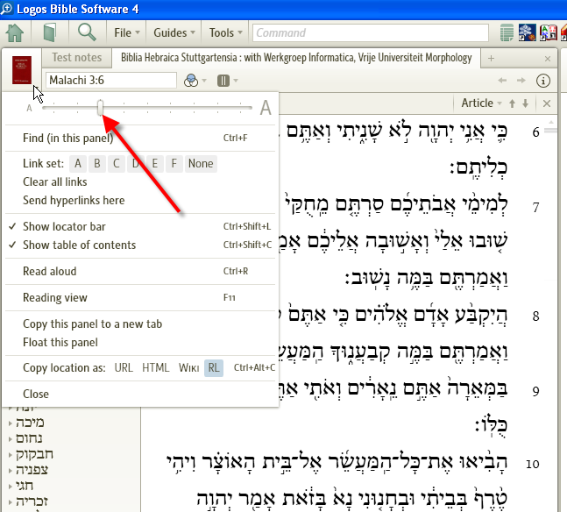Select the Biblia Hebraica Stuttgartensia tab
This screenshot has width=567, height=512.
[296, 58]
